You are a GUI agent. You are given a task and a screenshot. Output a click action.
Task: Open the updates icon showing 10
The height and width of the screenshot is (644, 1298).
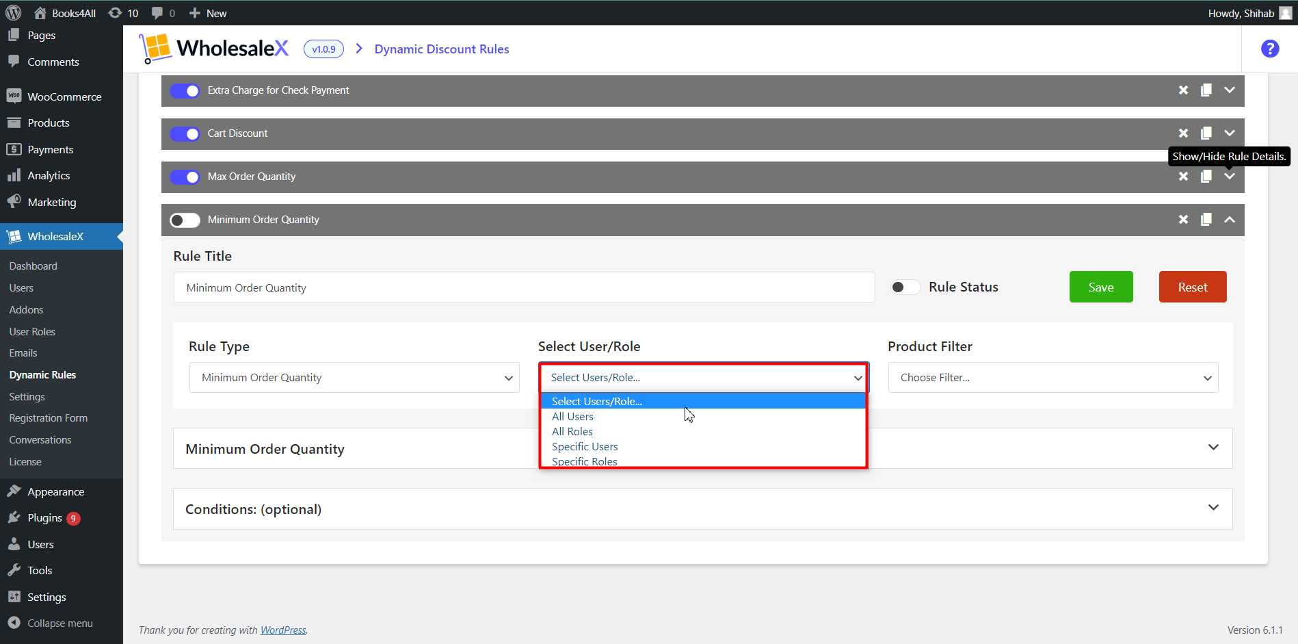coord(124,13)
